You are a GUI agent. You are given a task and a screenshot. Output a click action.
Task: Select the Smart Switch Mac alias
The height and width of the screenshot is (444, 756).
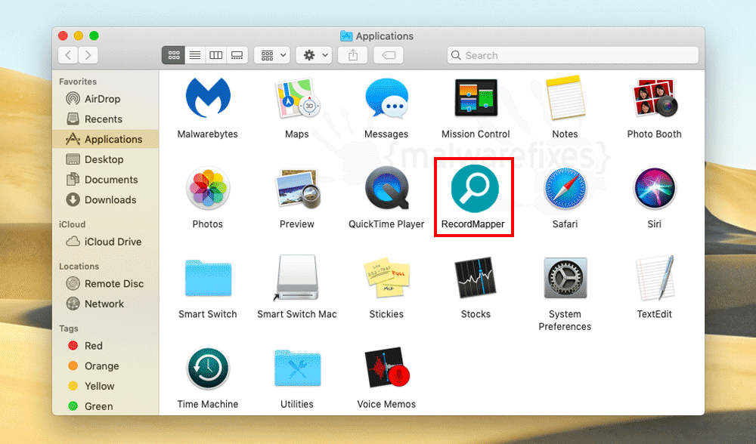tap(297, 278)
